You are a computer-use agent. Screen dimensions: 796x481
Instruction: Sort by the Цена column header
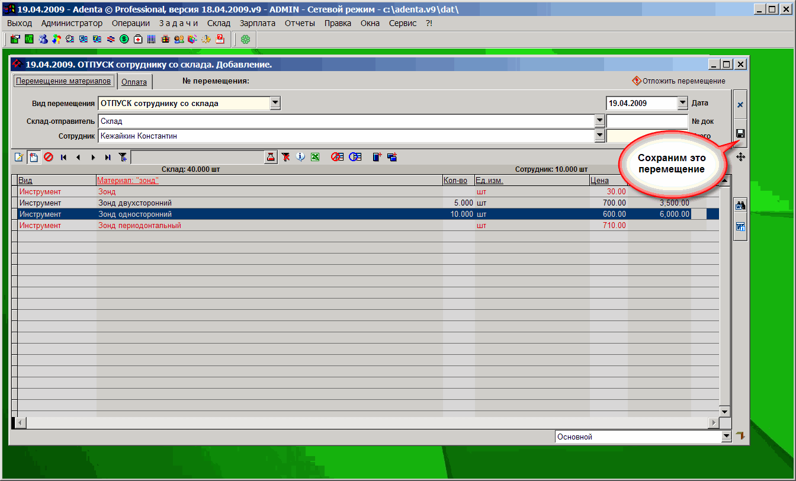[599, 180]
